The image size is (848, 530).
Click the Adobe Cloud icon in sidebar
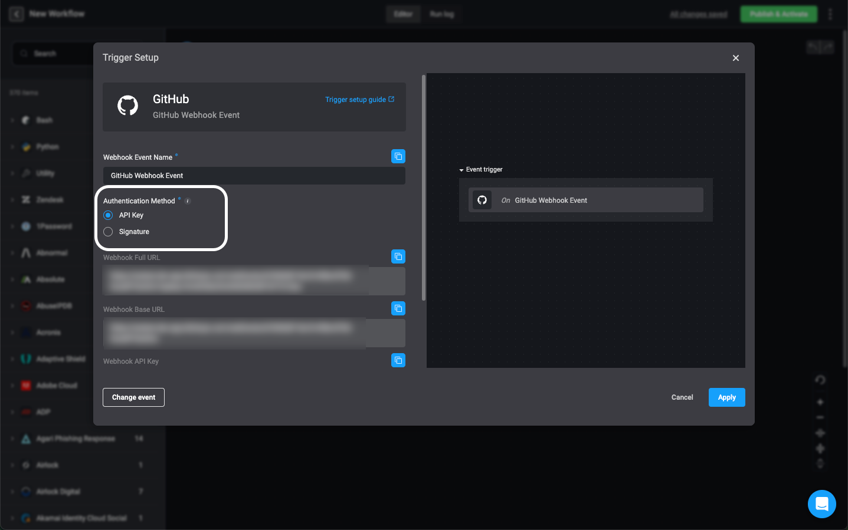pyautogui.click(x=26, y=386)
